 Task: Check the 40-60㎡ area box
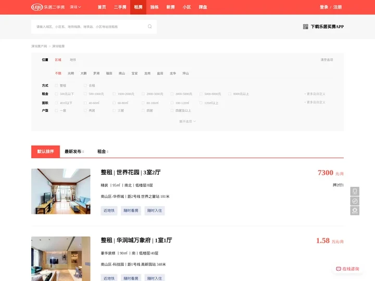tap(85, 103)
